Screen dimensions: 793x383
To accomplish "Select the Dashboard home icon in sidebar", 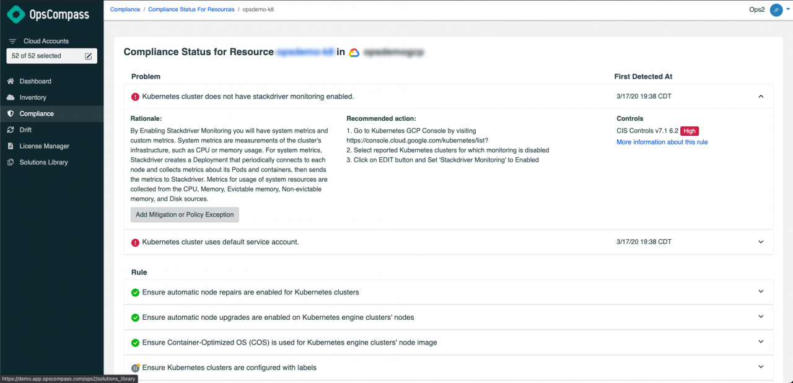I will click(11, 81).
